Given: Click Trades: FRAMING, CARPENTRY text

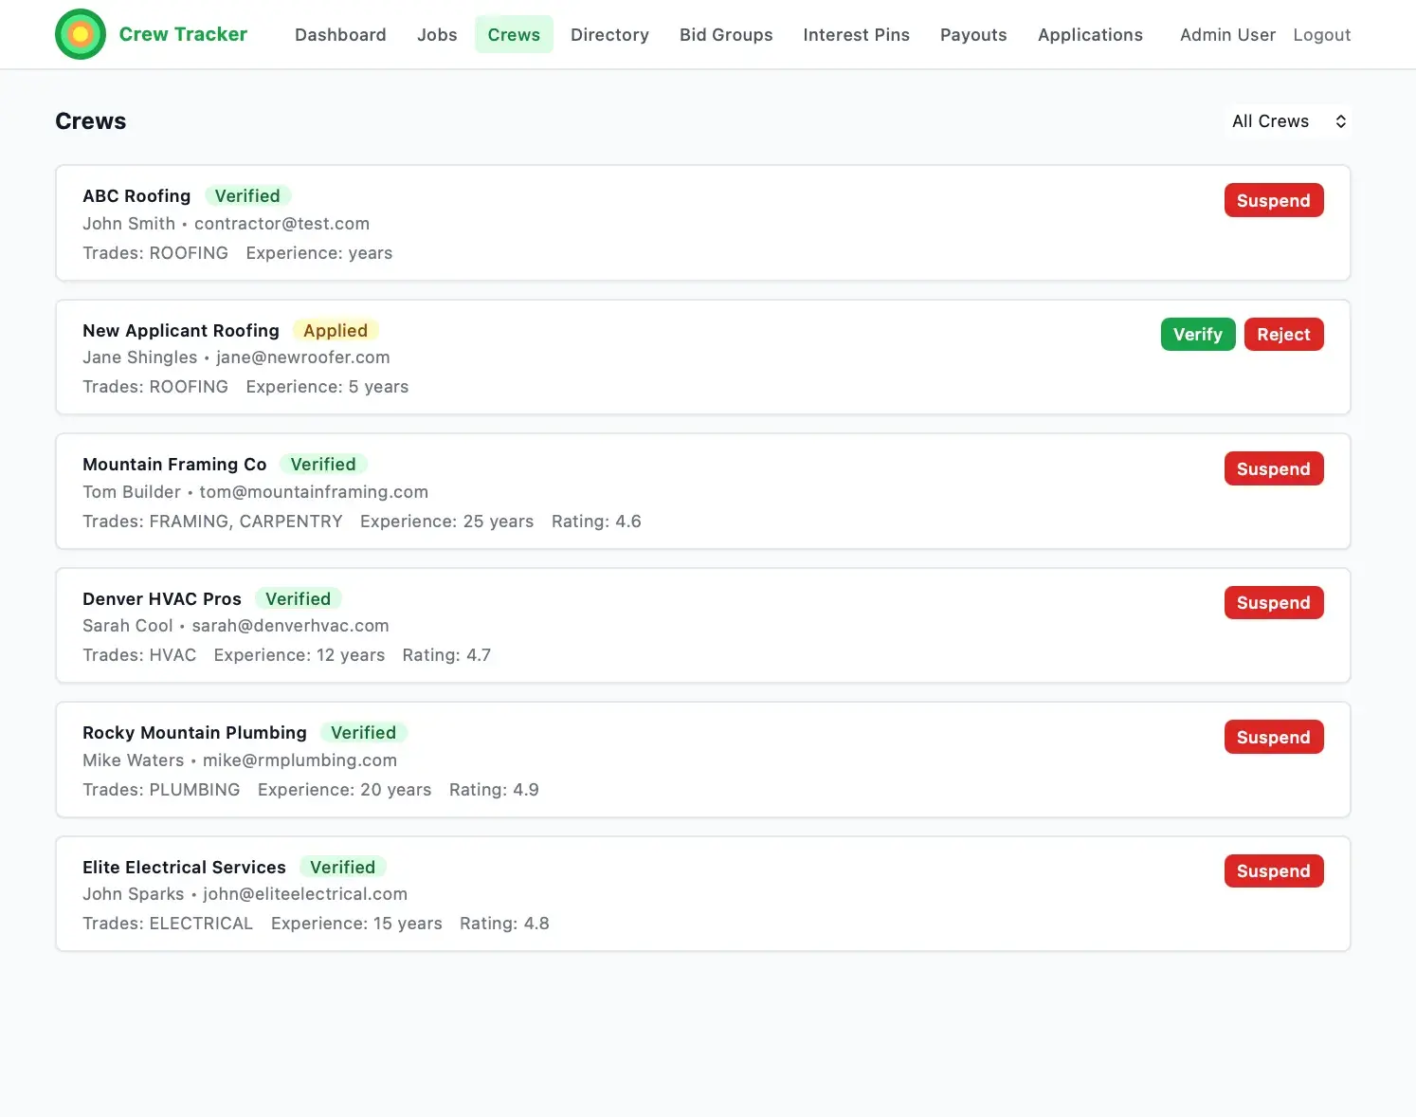Looking at the screenshot, I should click(212, 522).
